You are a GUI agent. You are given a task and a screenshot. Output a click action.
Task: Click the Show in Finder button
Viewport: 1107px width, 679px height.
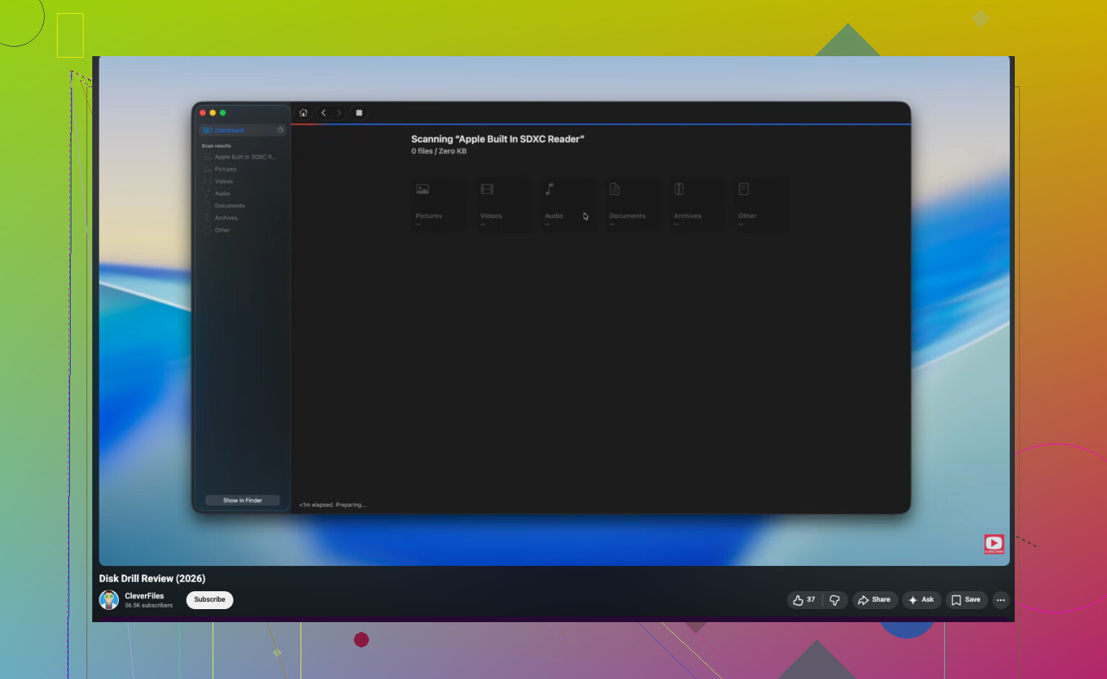(243, 500)
